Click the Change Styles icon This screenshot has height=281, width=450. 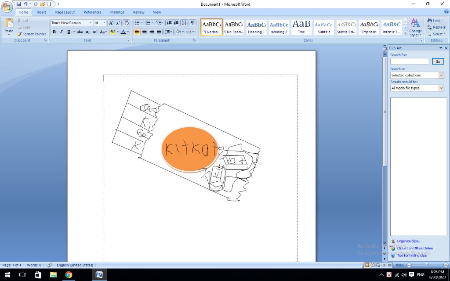[x=415, y=28]
